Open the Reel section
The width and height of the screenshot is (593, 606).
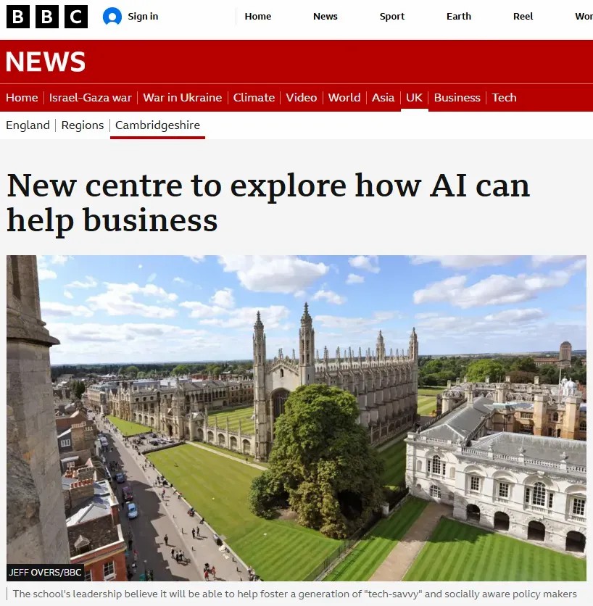click(523, 16)
